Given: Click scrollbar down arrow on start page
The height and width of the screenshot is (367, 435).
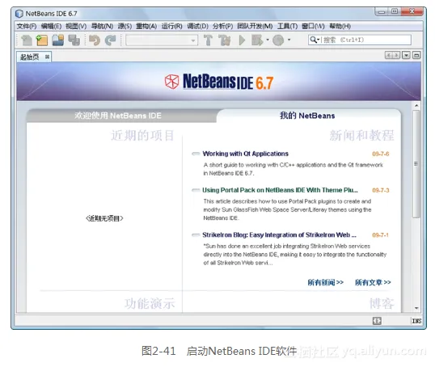Looking at the screenshot, I should click(x=416, y=308).
